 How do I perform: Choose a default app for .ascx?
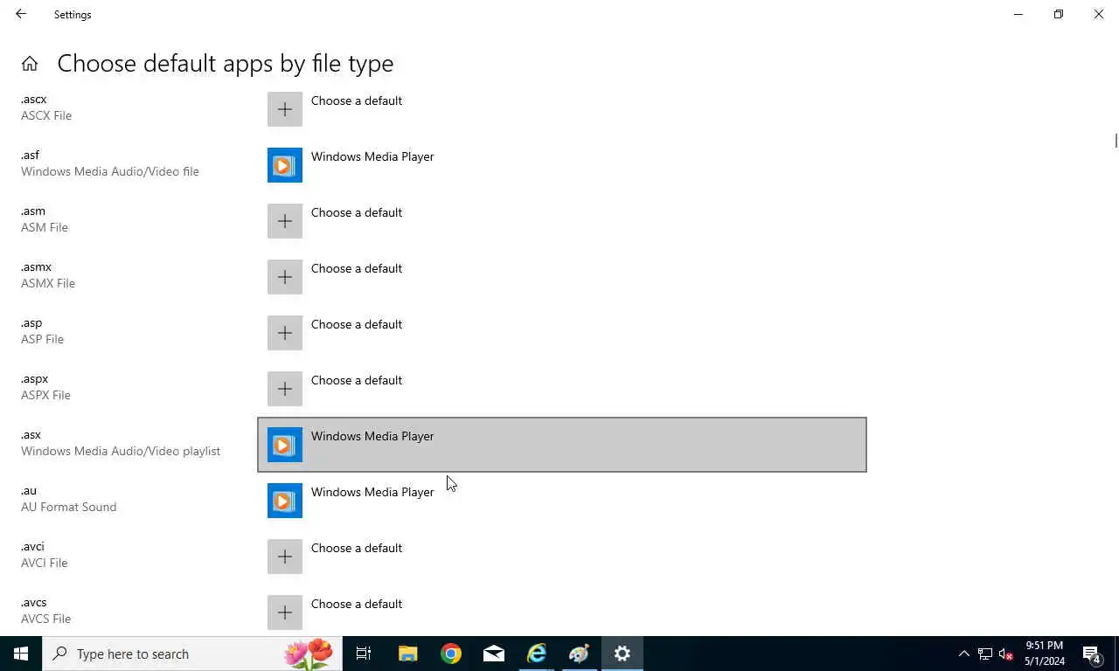[x=562, y=109]
